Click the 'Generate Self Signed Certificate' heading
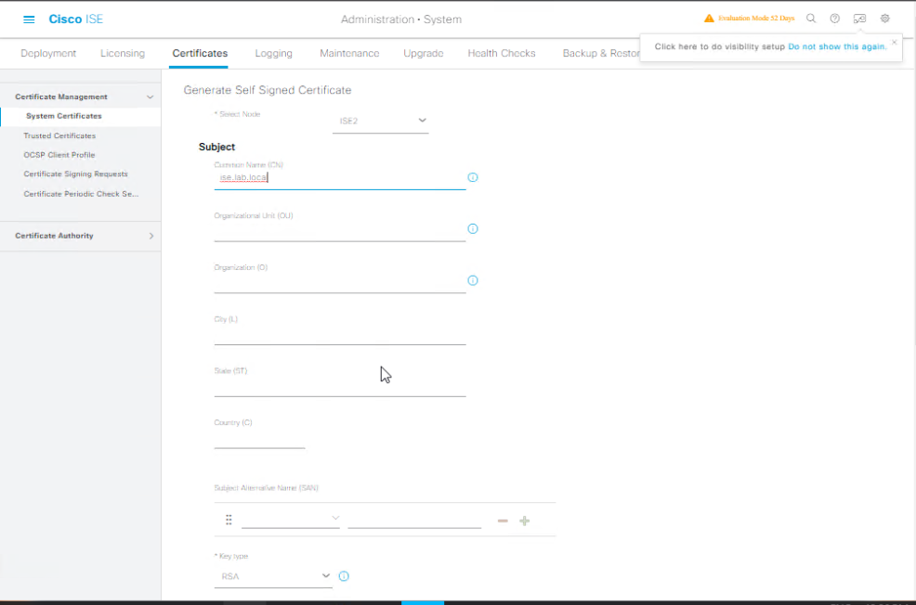The height and width of the screenshot is (605, 916). point(267,90)
